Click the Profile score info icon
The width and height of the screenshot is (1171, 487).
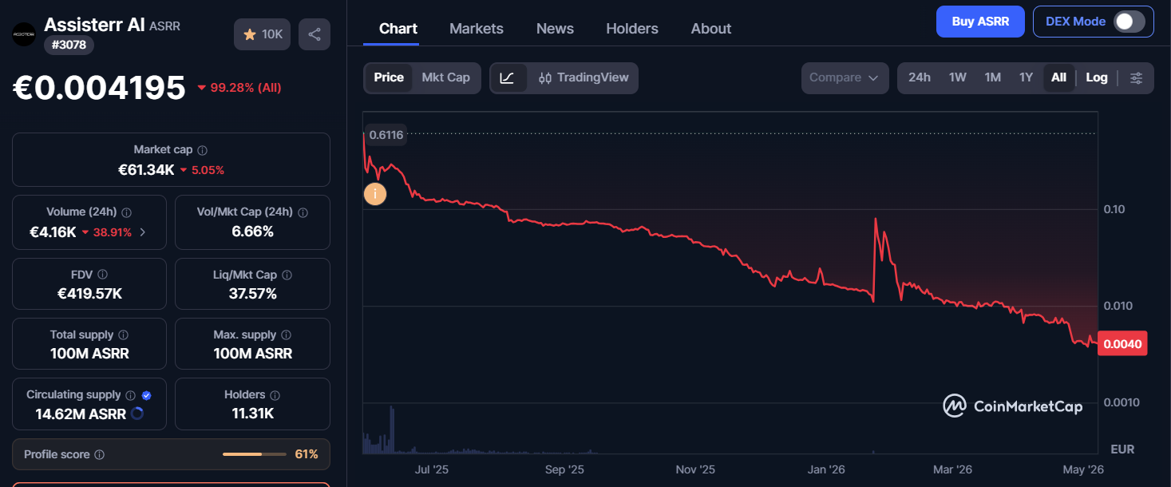click(x=99, y=454)
